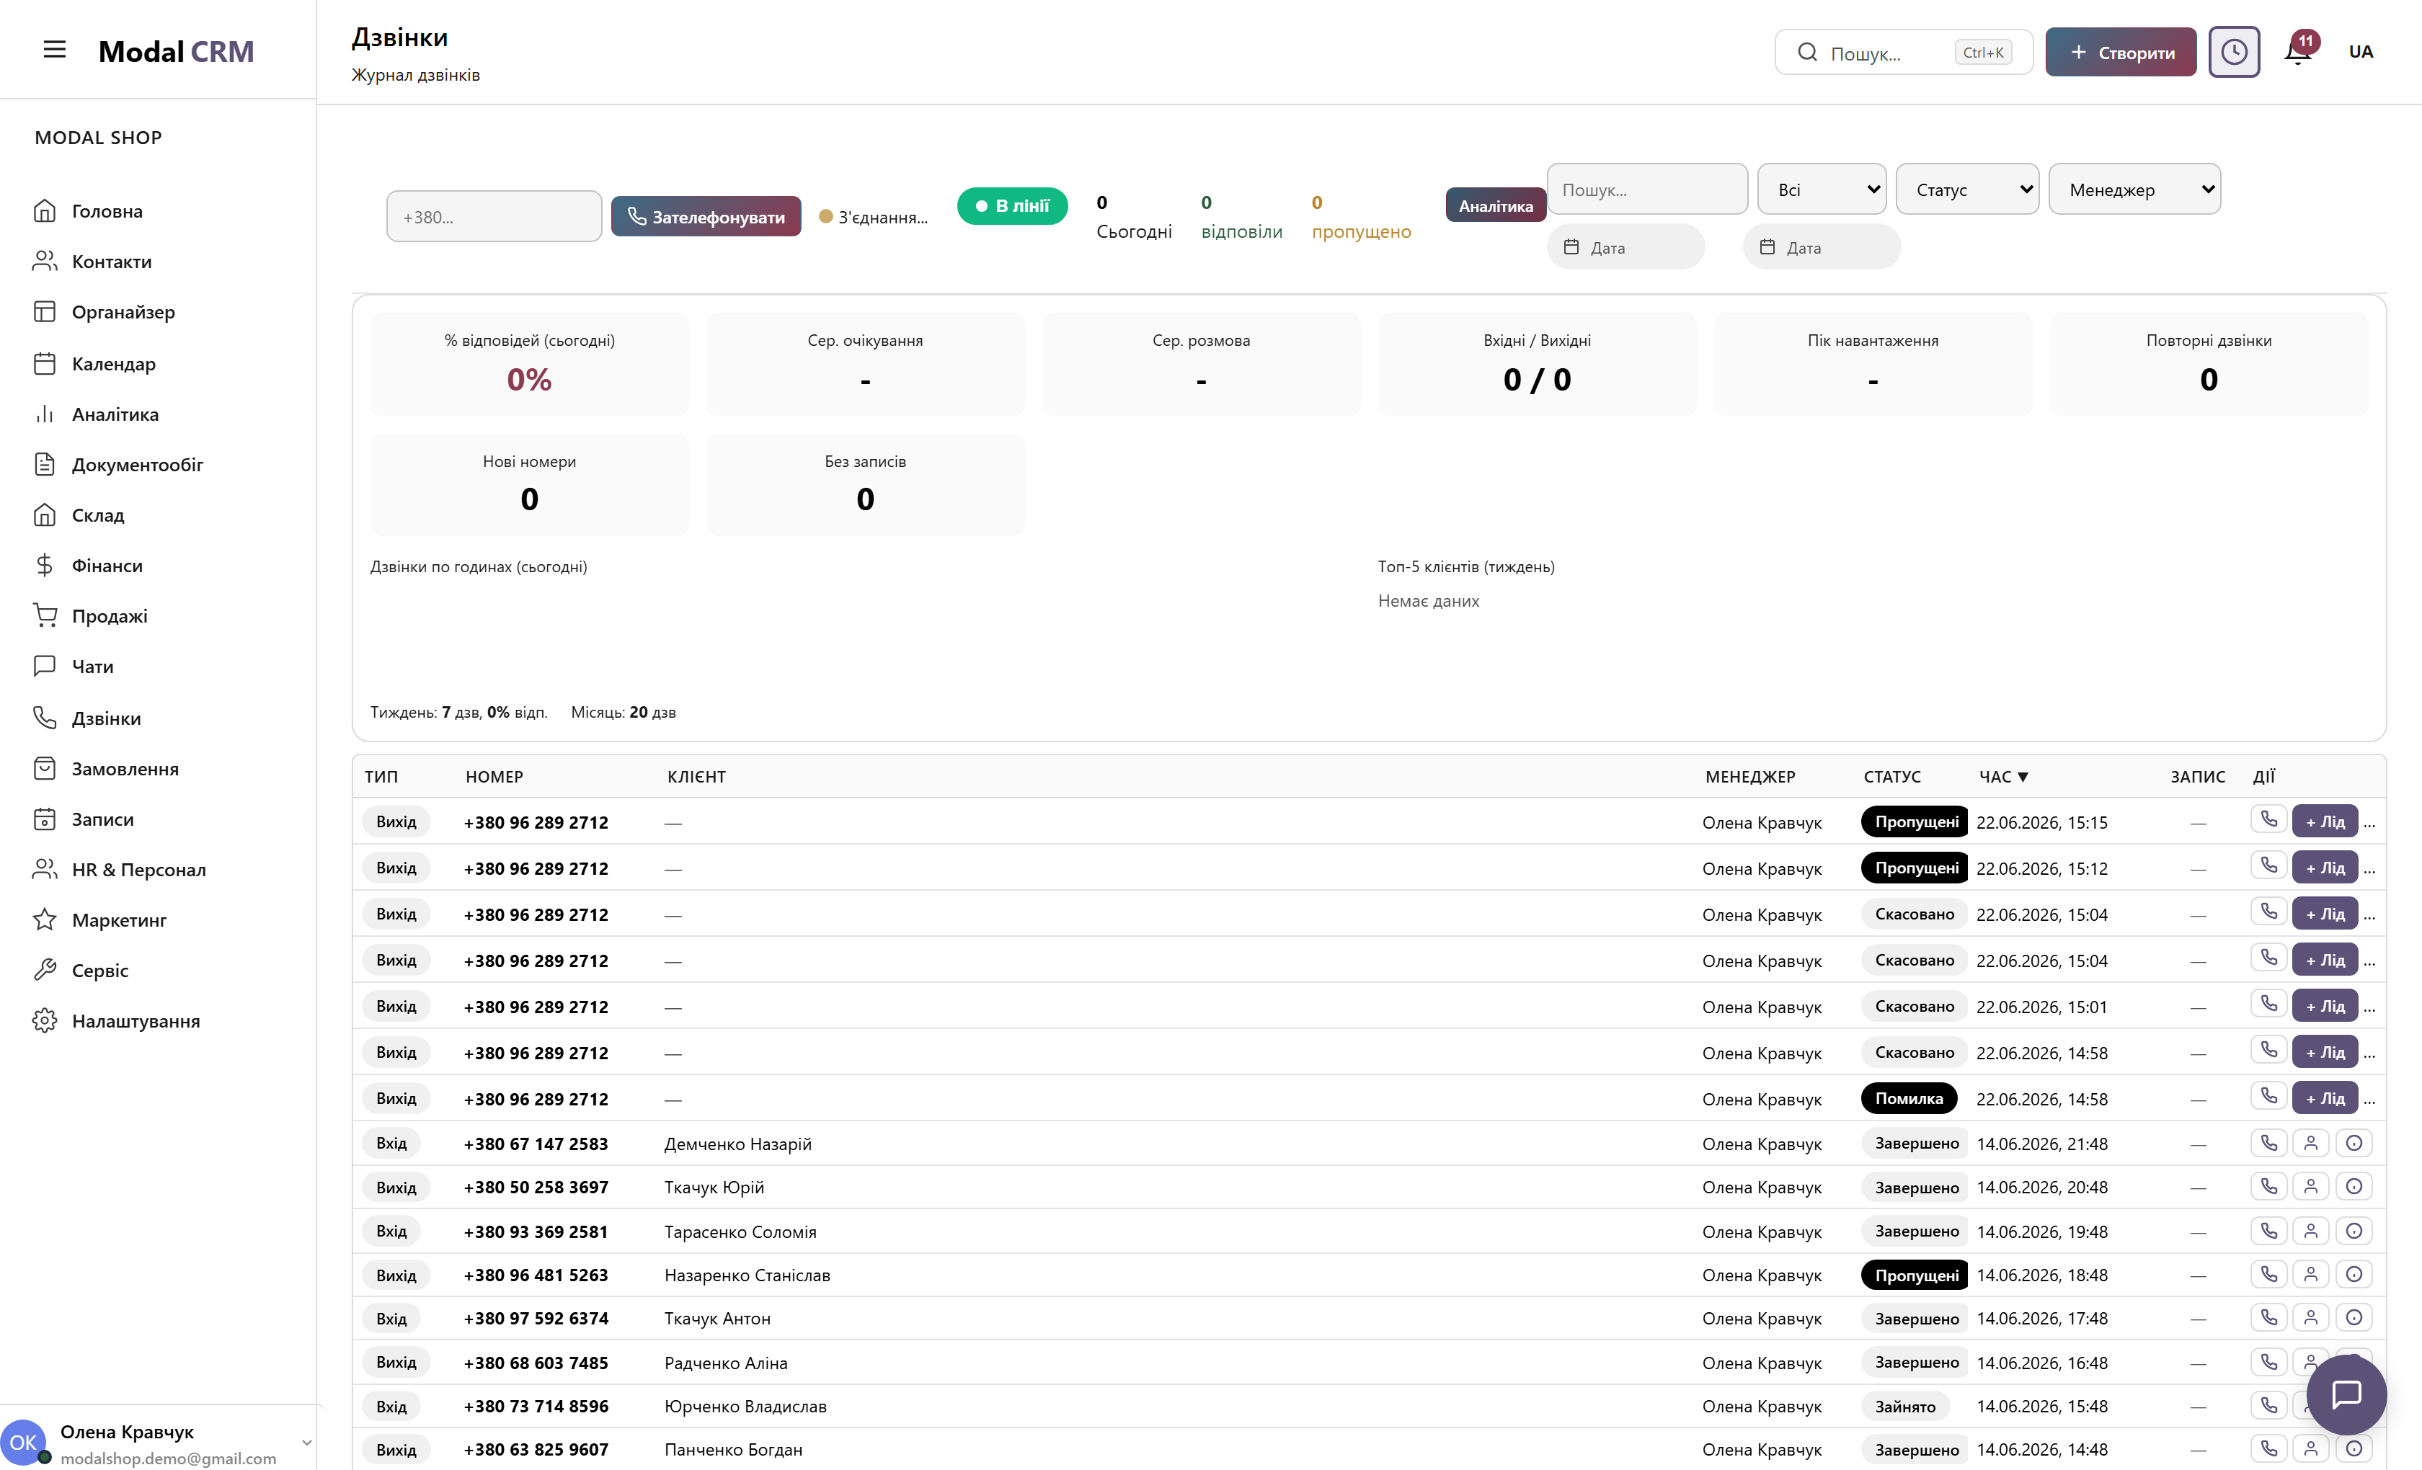Image resolution: width=2422 pixels, height=1470 pixels.
Task: Open the Аналітика button above the table
Action: point(1495,205)
